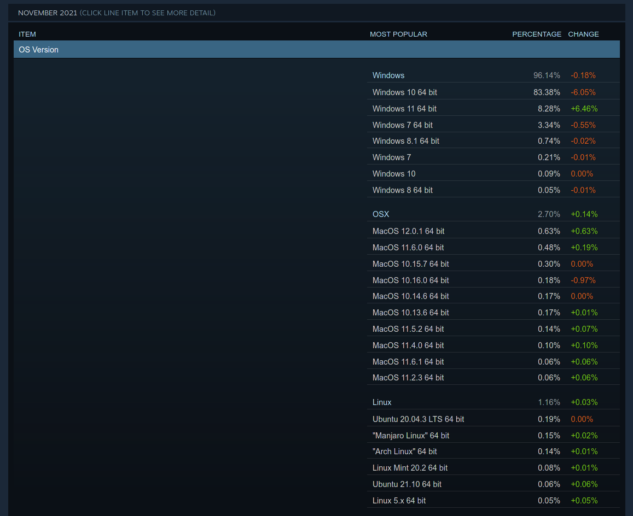
Task: Select the Windows category heading
Action: [388, 75]
